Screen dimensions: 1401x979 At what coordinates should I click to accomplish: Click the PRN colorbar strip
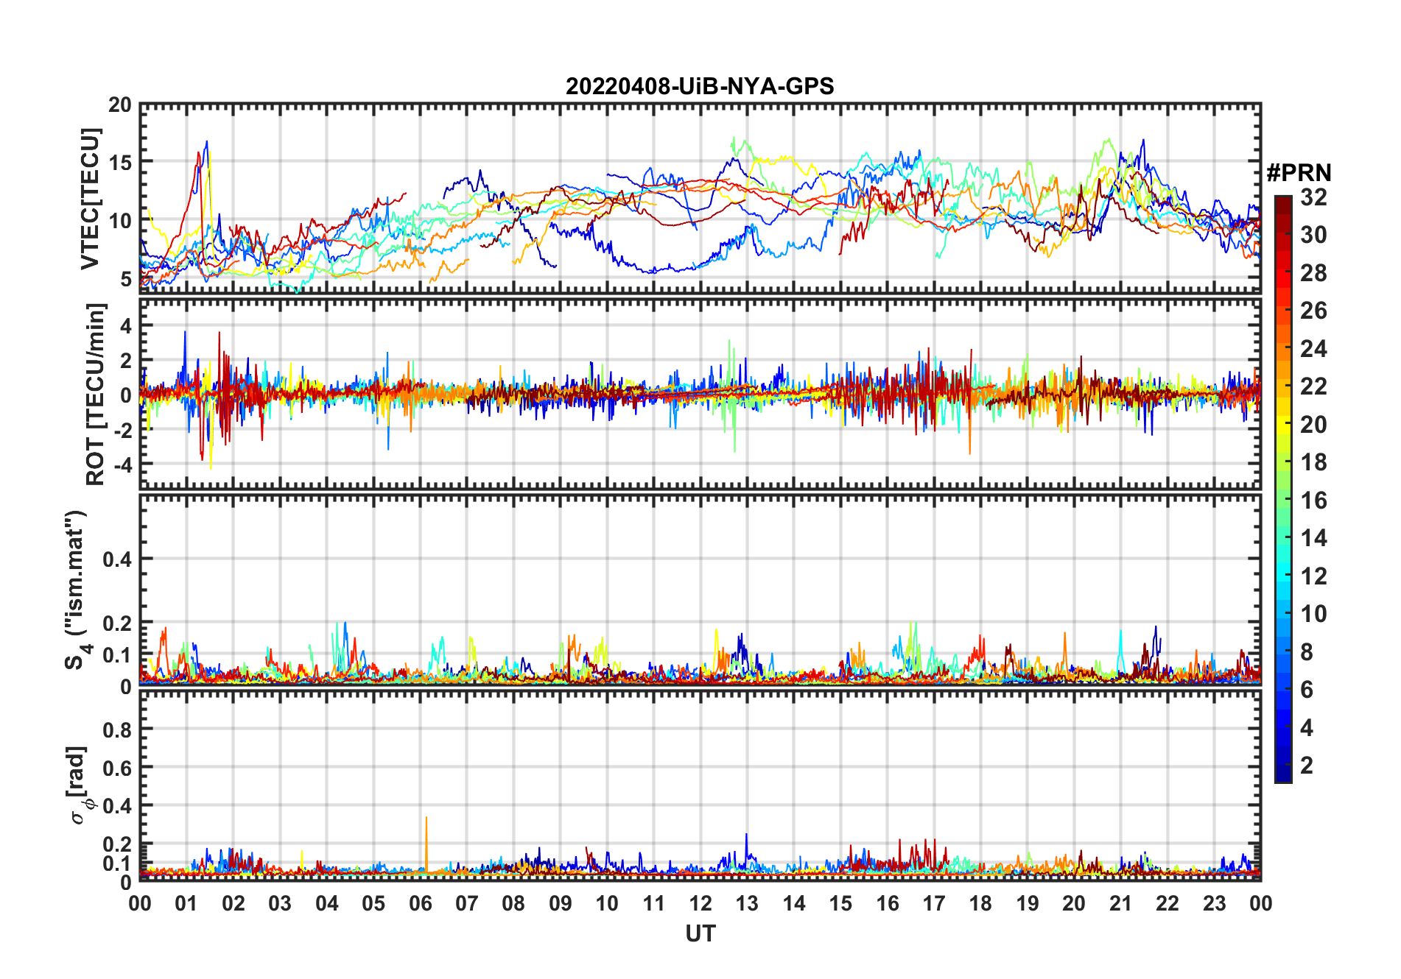coord(1283,489)
